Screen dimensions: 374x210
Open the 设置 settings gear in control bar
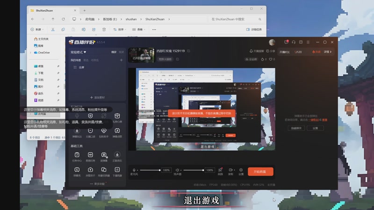tap(241, 171)
